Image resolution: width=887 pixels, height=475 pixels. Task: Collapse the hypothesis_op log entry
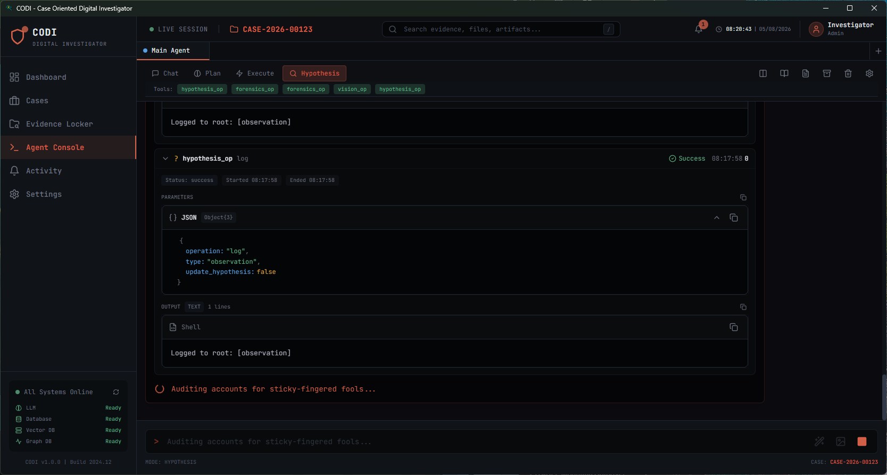(165, 159)
